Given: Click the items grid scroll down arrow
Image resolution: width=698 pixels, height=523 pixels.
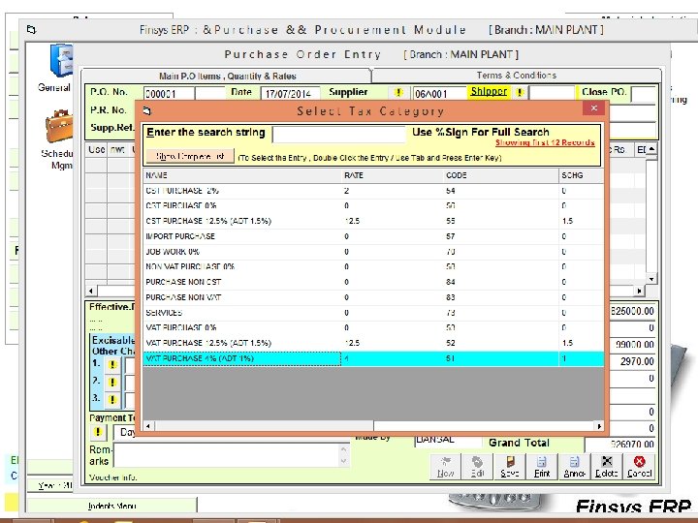Looking at the screenshot, I should click(x=651, y=279).
